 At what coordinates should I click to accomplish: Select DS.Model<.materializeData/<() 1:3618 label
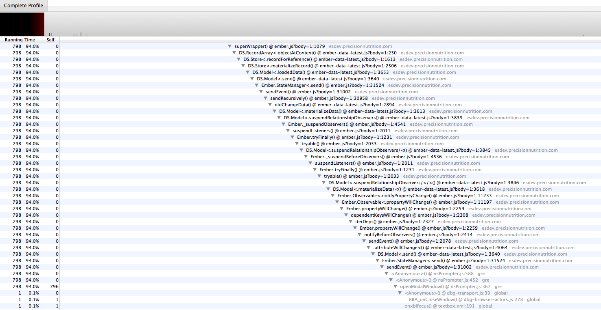(x=409, y=189)
